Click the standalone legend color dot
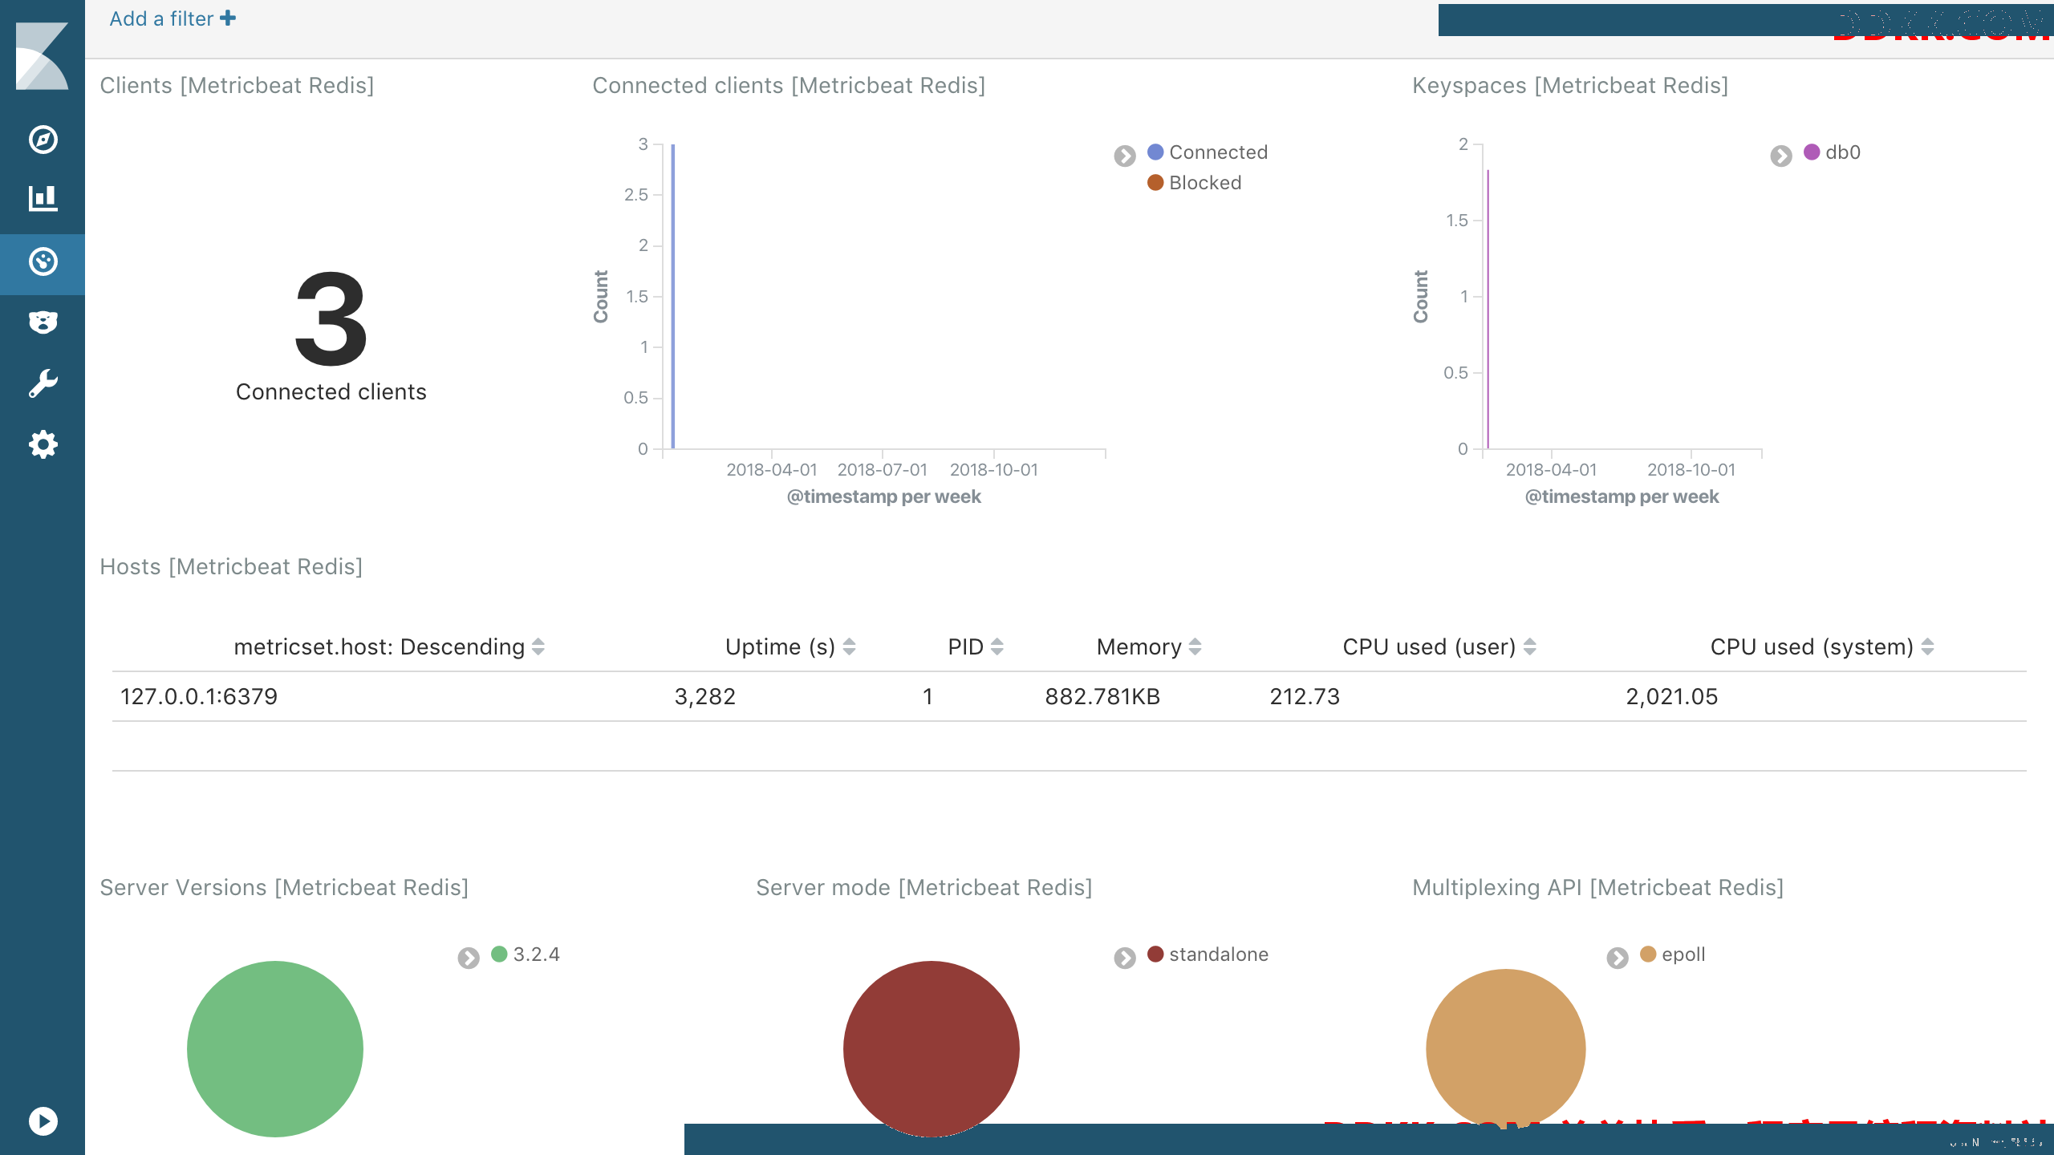This screenshot has width=2054, height=1155. (1155, 954)
